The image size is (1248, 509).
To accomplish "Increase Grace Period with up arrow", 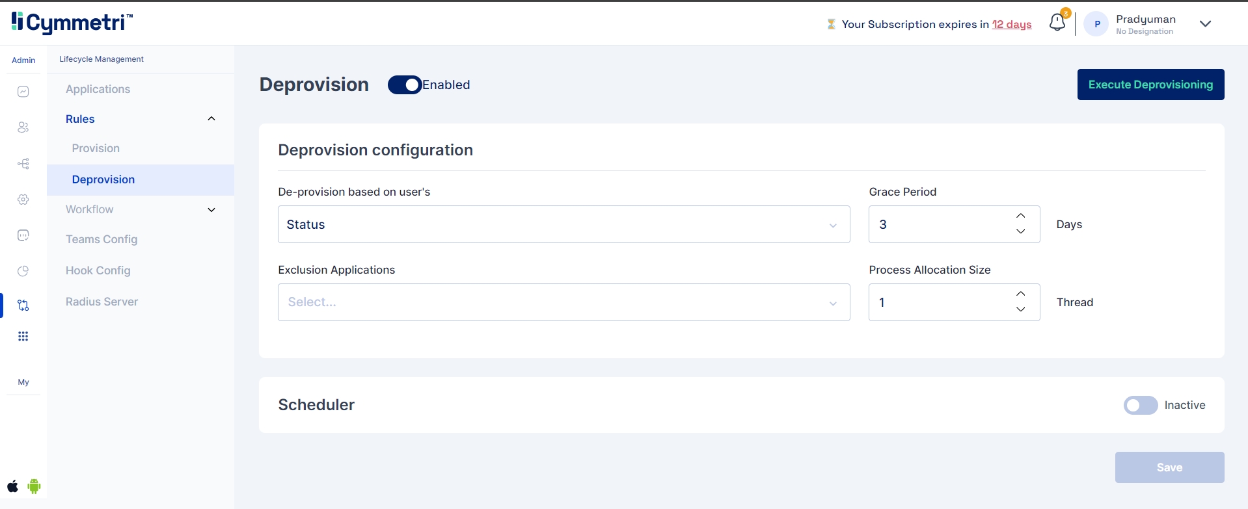I will (1020, 216).
